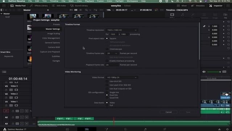The width and height of the screenshot is (232, 131).
Task: Enable Use dual outputs on SDI
Action: [x=107, y=89]
